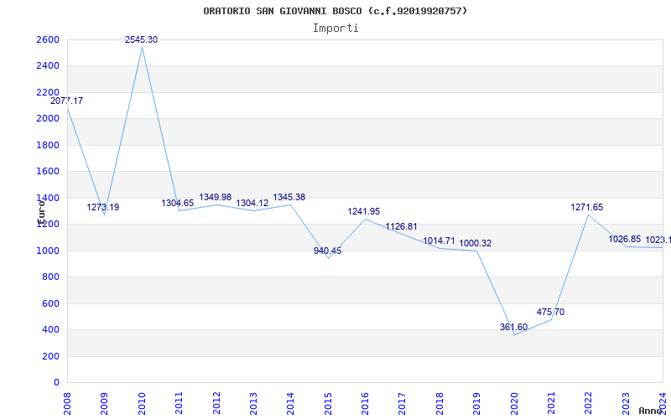This screenshot has height=419, width=671.
Task: Click the 2020 x-axis year label
Action: tap(514, 403)
